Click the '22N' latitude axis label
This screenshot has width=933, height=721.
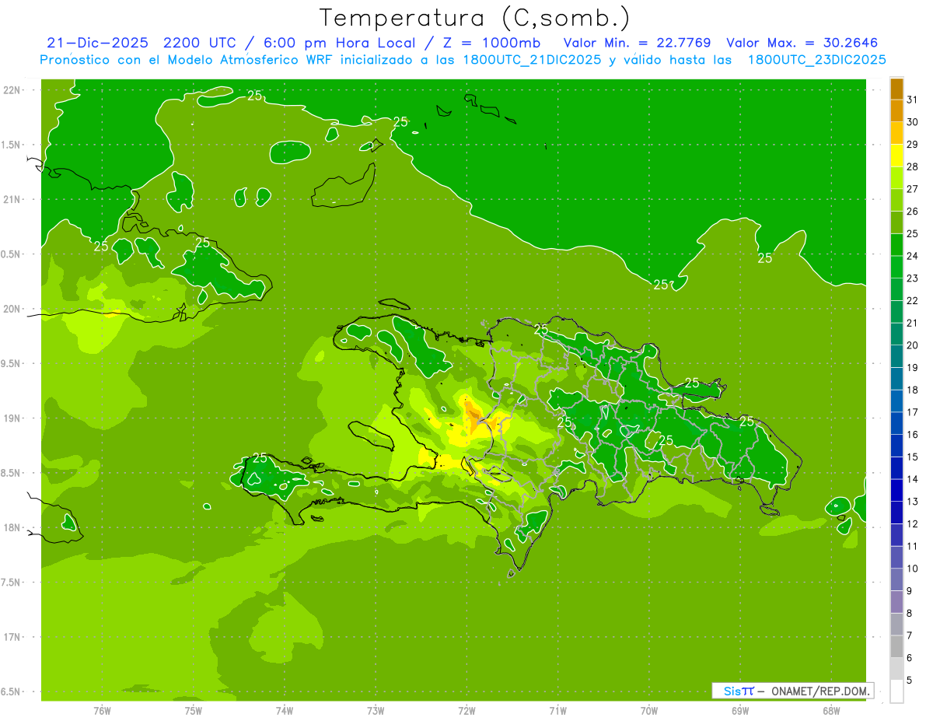tap(13, 90)
